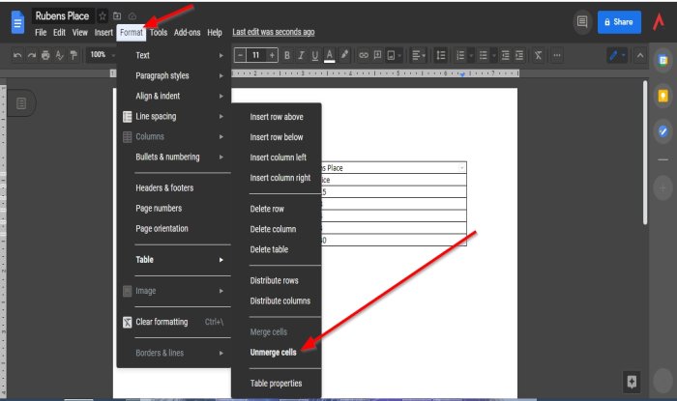Image resolution: width=677 pixels, height=401 pixels.
Task: Expand the Align & indent submenu
Action: tap(174, 96)
